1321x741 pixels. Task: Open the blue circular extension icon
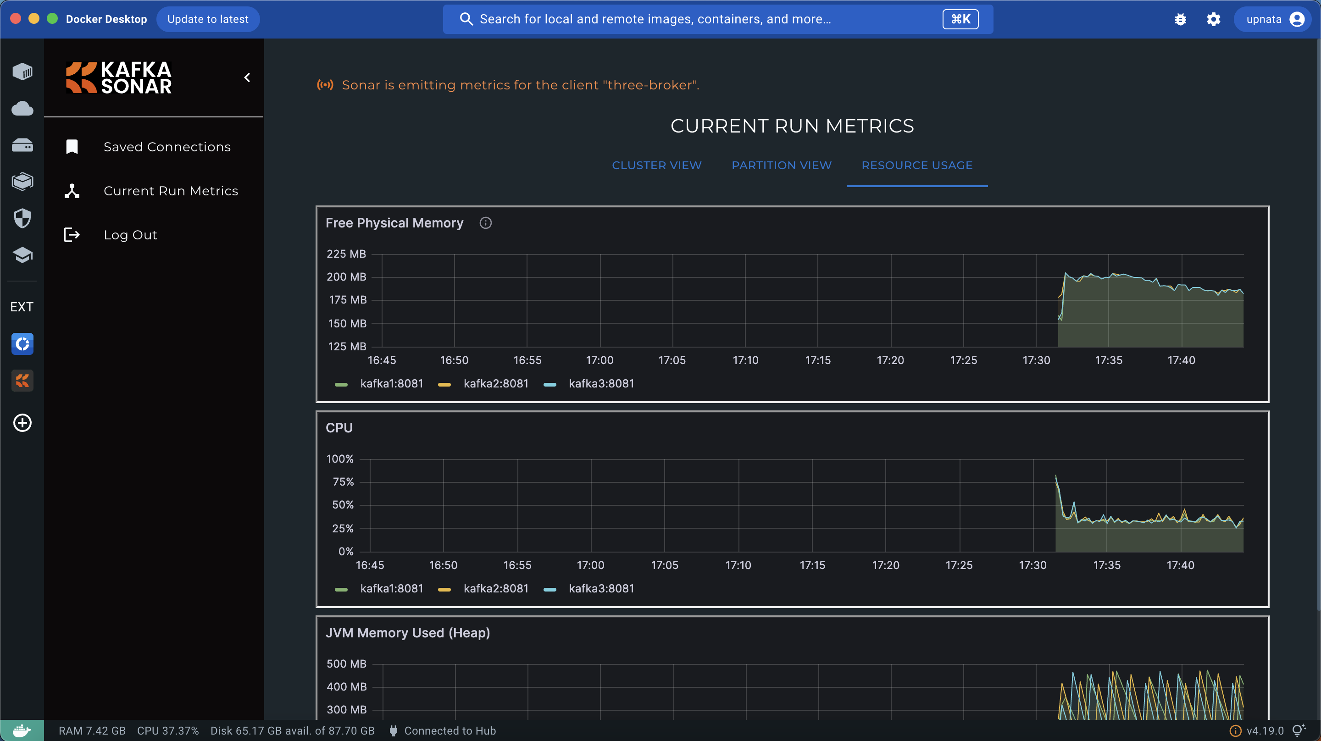tap(22, 343)
